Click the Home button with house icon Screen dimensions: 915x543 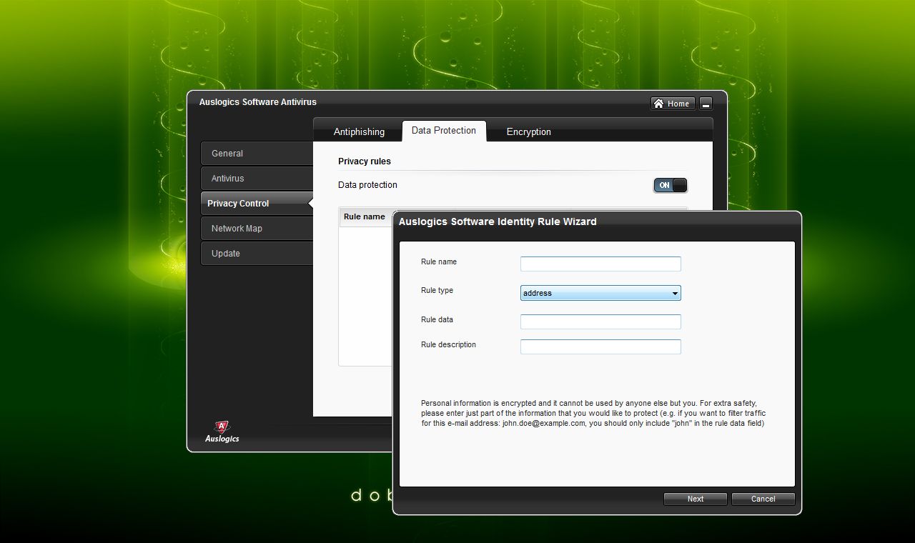(672, 104)
